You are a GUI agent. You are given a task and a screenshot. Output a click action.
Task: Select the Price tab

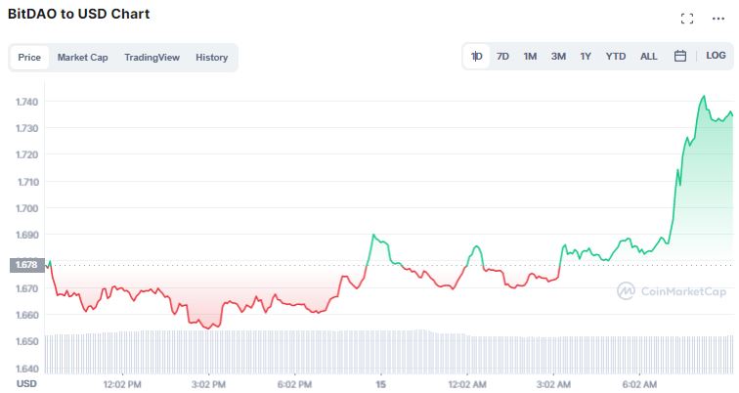(x=29, y=58)
